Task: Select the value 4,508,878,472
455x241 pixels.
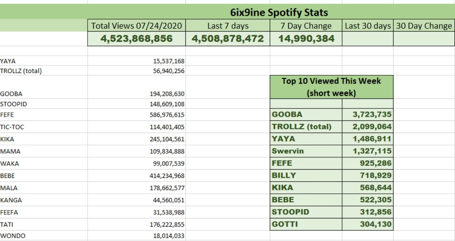Action: tap(228, 39)
